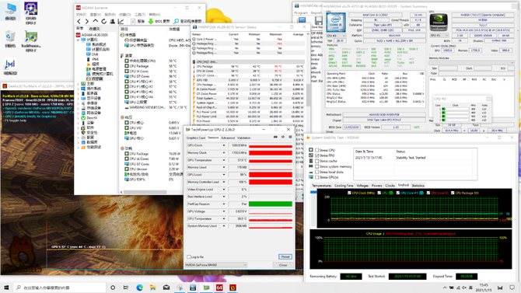Viewport: 521px width, 293px height.
Task: Expand the DirectX node in AIDA64 tree
Action: (79, 118)
